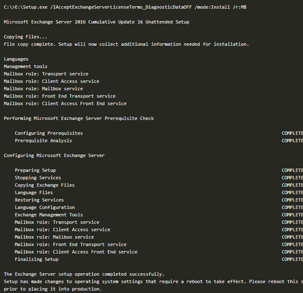Click the 'prior to placing it into production' line
Viewport: 303px width, 293px height.
tap(53, 289)
